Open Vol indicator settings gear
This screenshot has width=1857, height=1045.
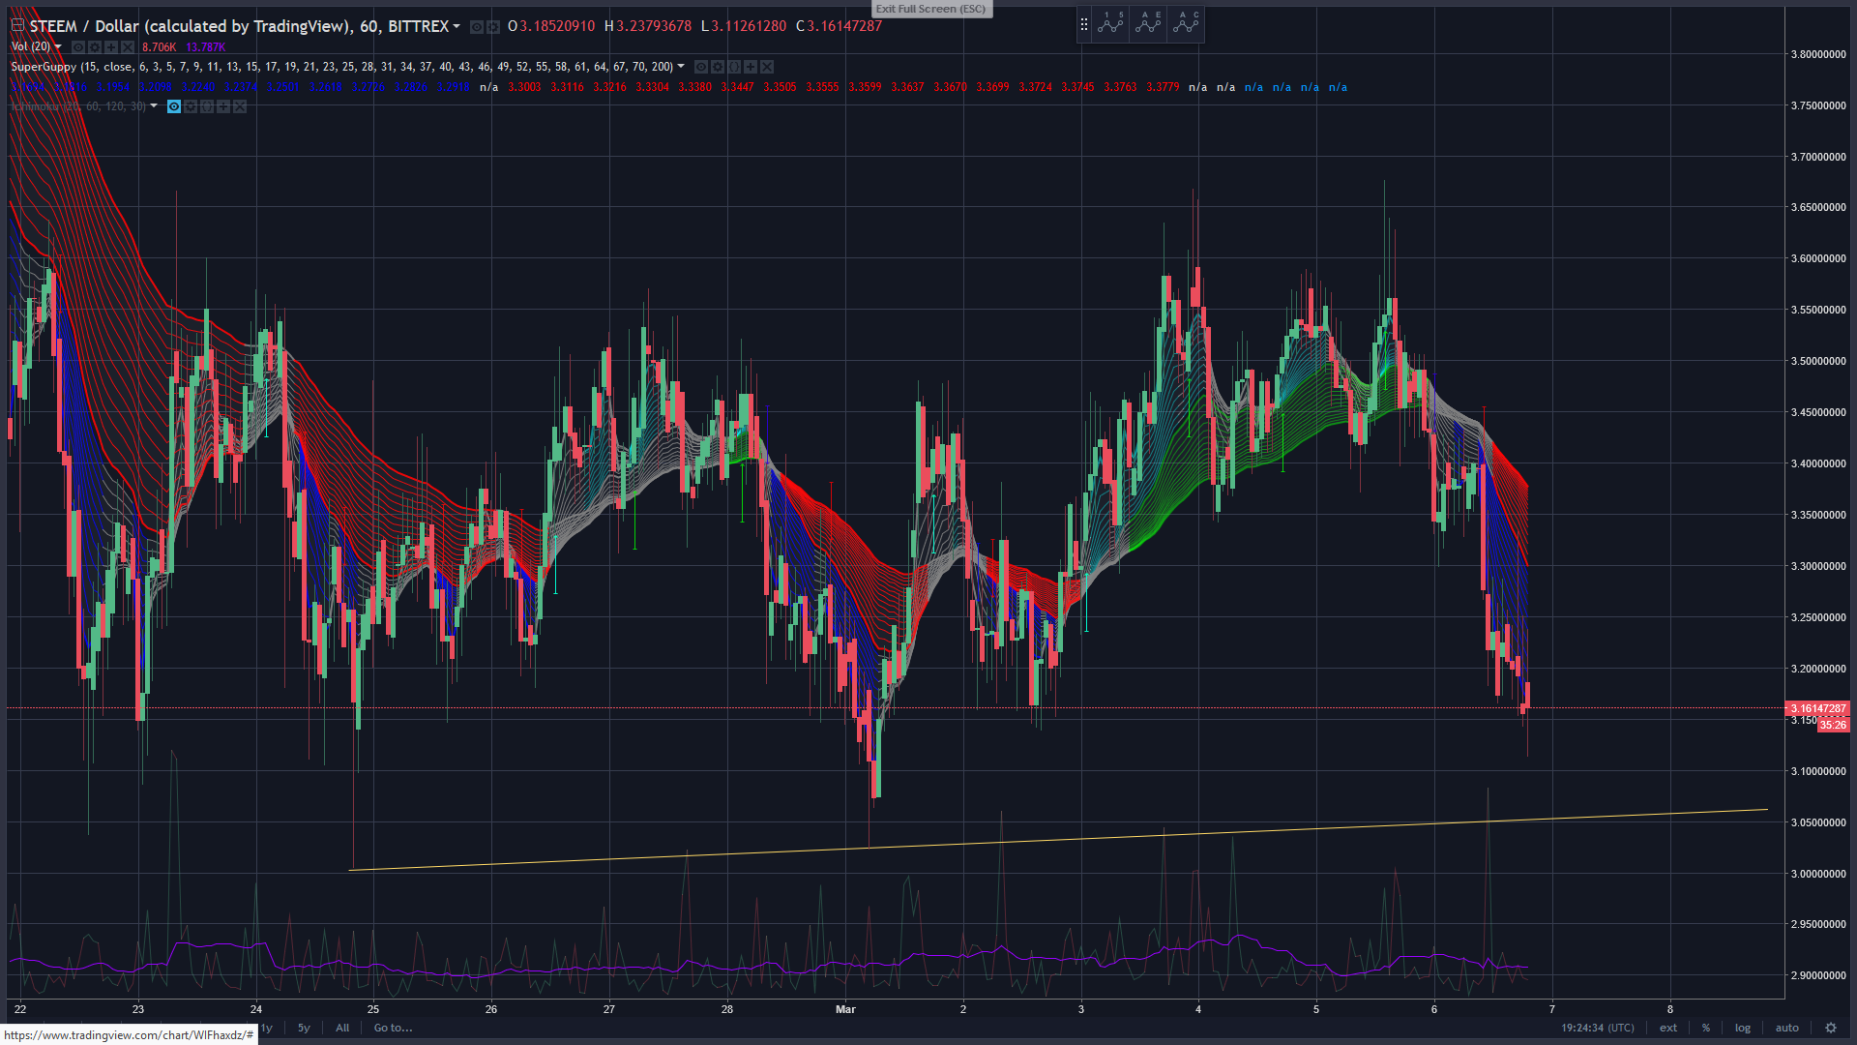click(x=95, y=46)
